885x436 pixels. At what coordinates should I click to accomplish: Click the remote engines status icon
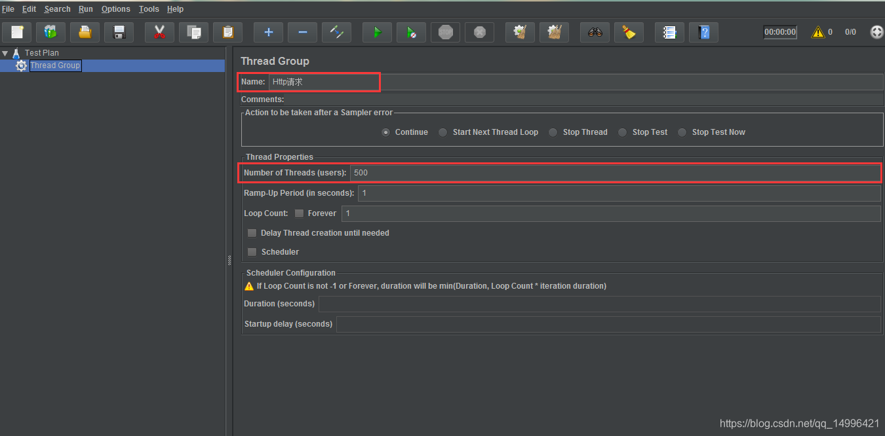coord(876,32)
